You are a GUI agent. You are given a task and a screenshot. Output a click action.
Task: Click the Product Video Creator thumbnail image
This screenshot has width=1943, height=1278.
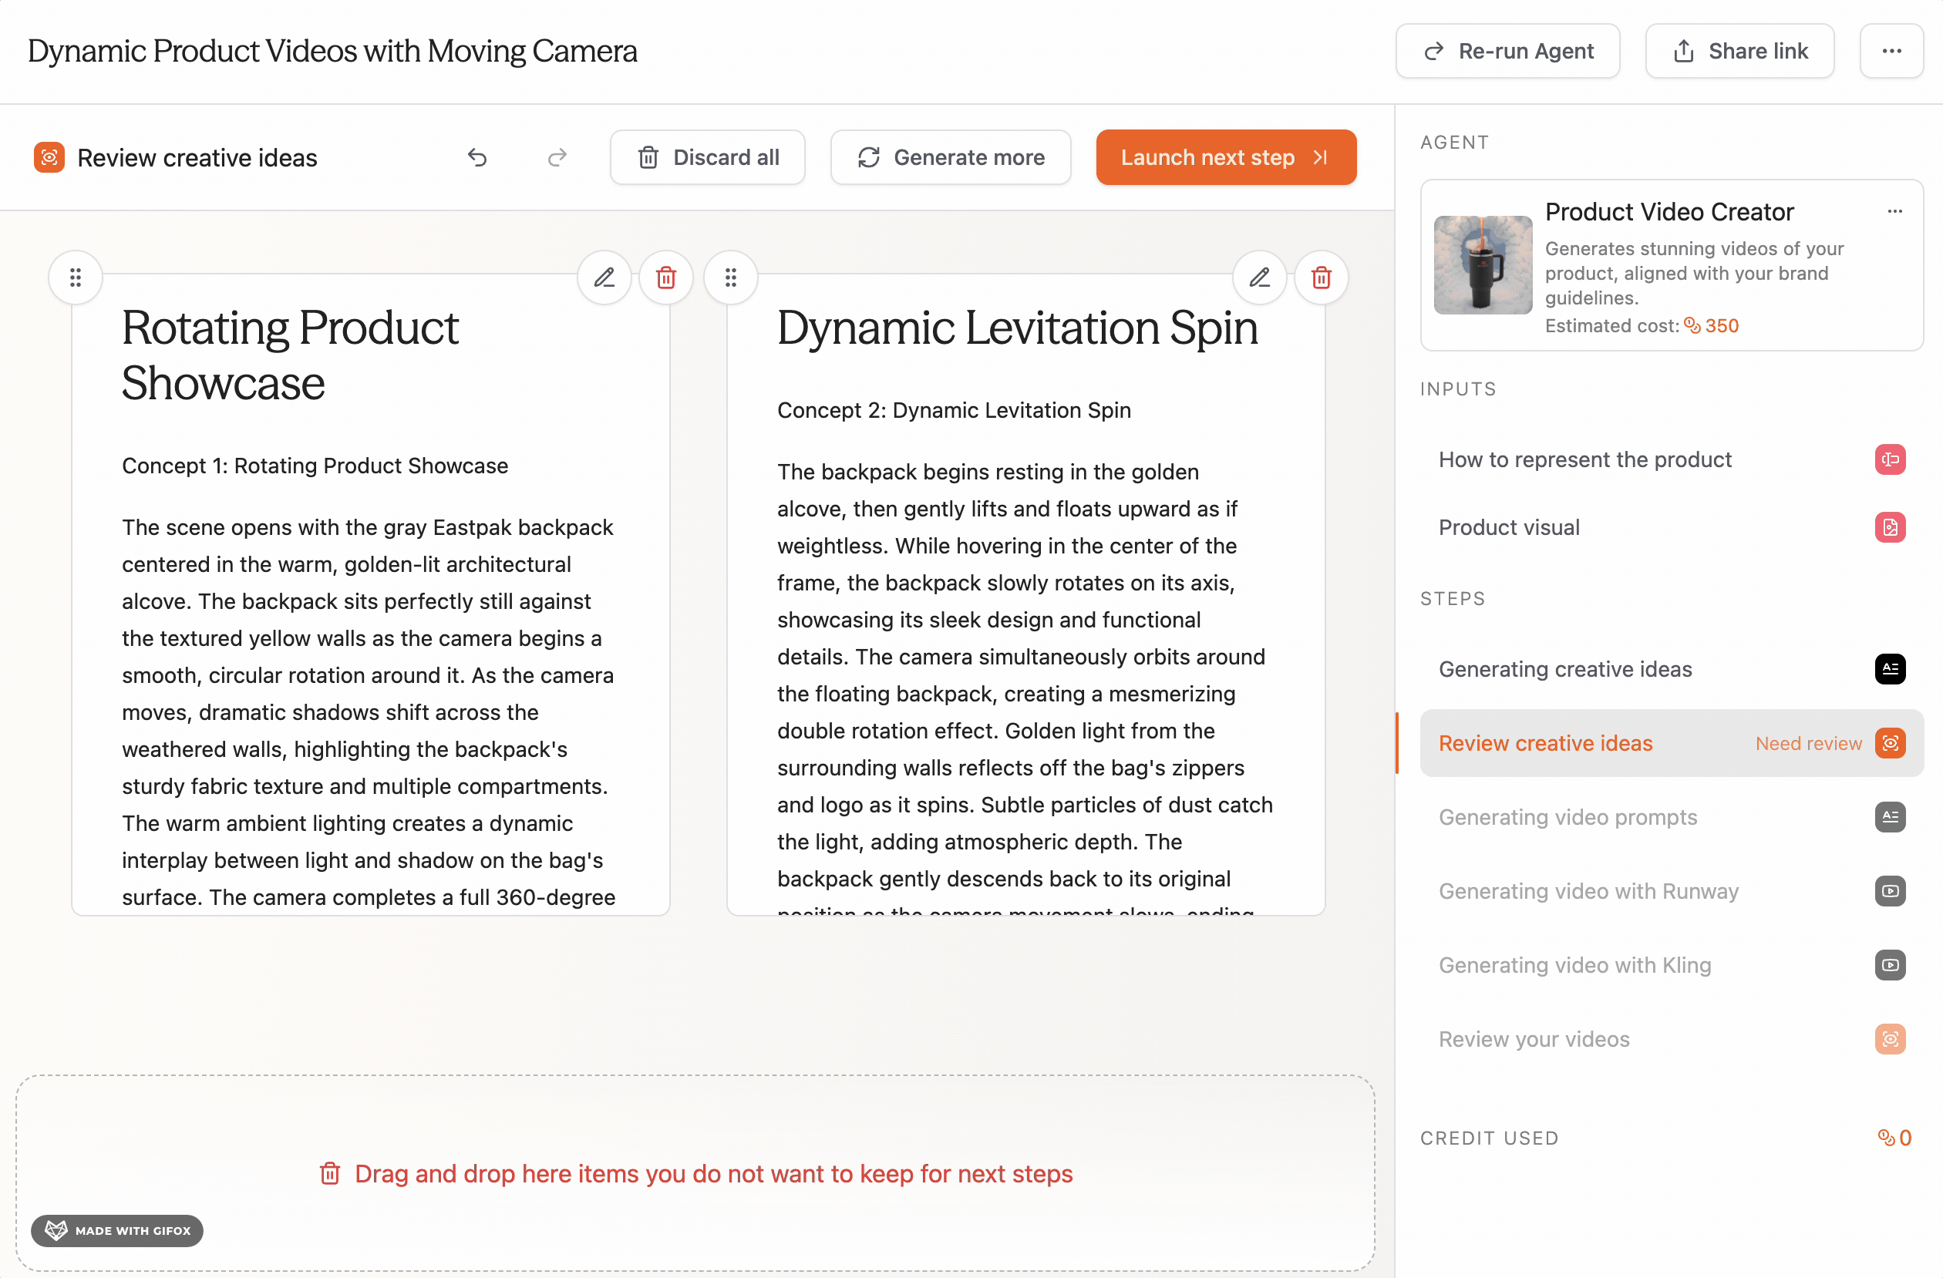click(1483, 265)
